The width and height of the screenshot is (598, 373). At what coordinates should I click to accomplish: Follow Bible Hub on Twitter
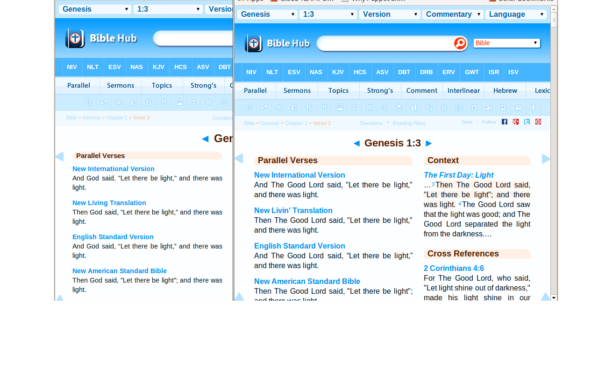(527, 122)
